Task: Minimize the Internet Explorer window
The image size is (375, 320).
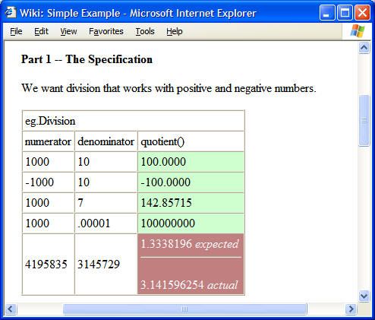Action: tap(327, 13)
